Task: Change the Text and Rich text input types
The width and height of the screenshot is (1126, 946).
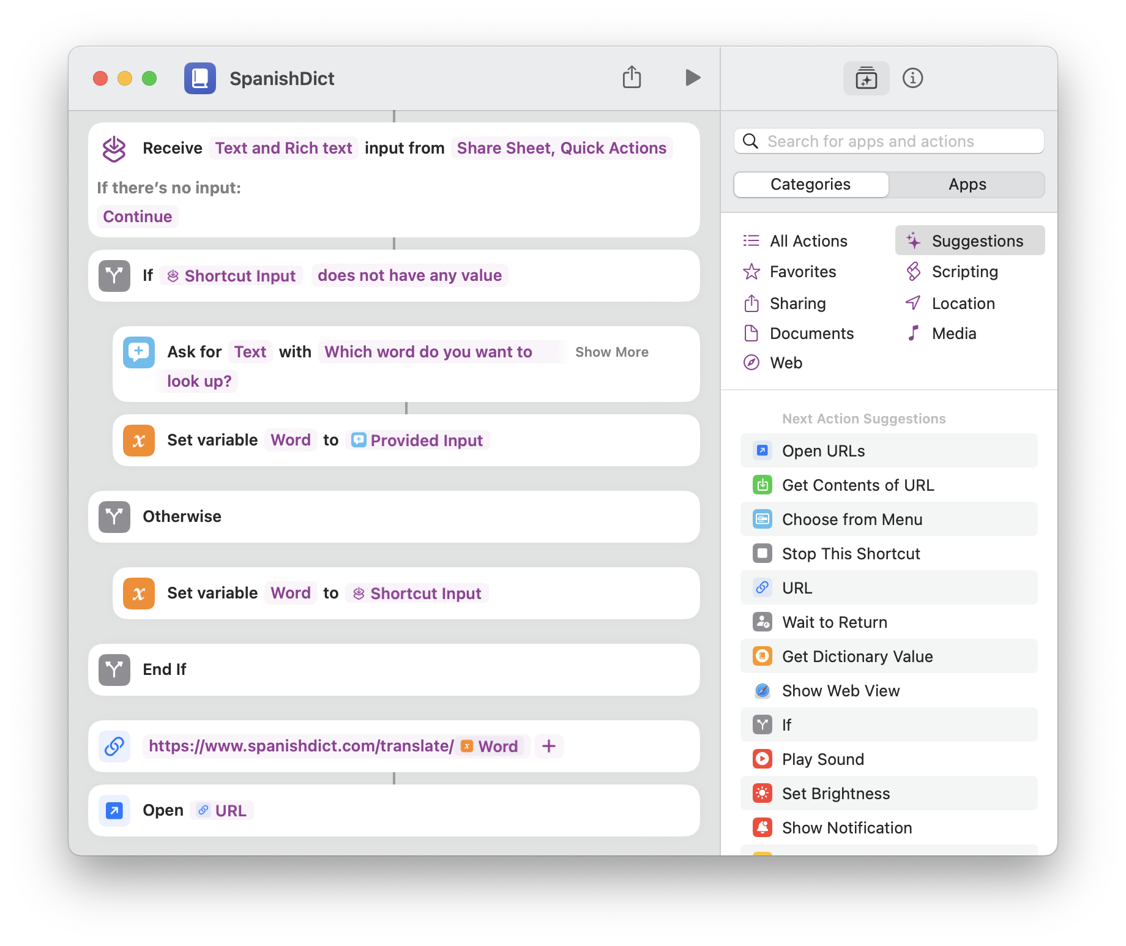Action: coord(283,149)
